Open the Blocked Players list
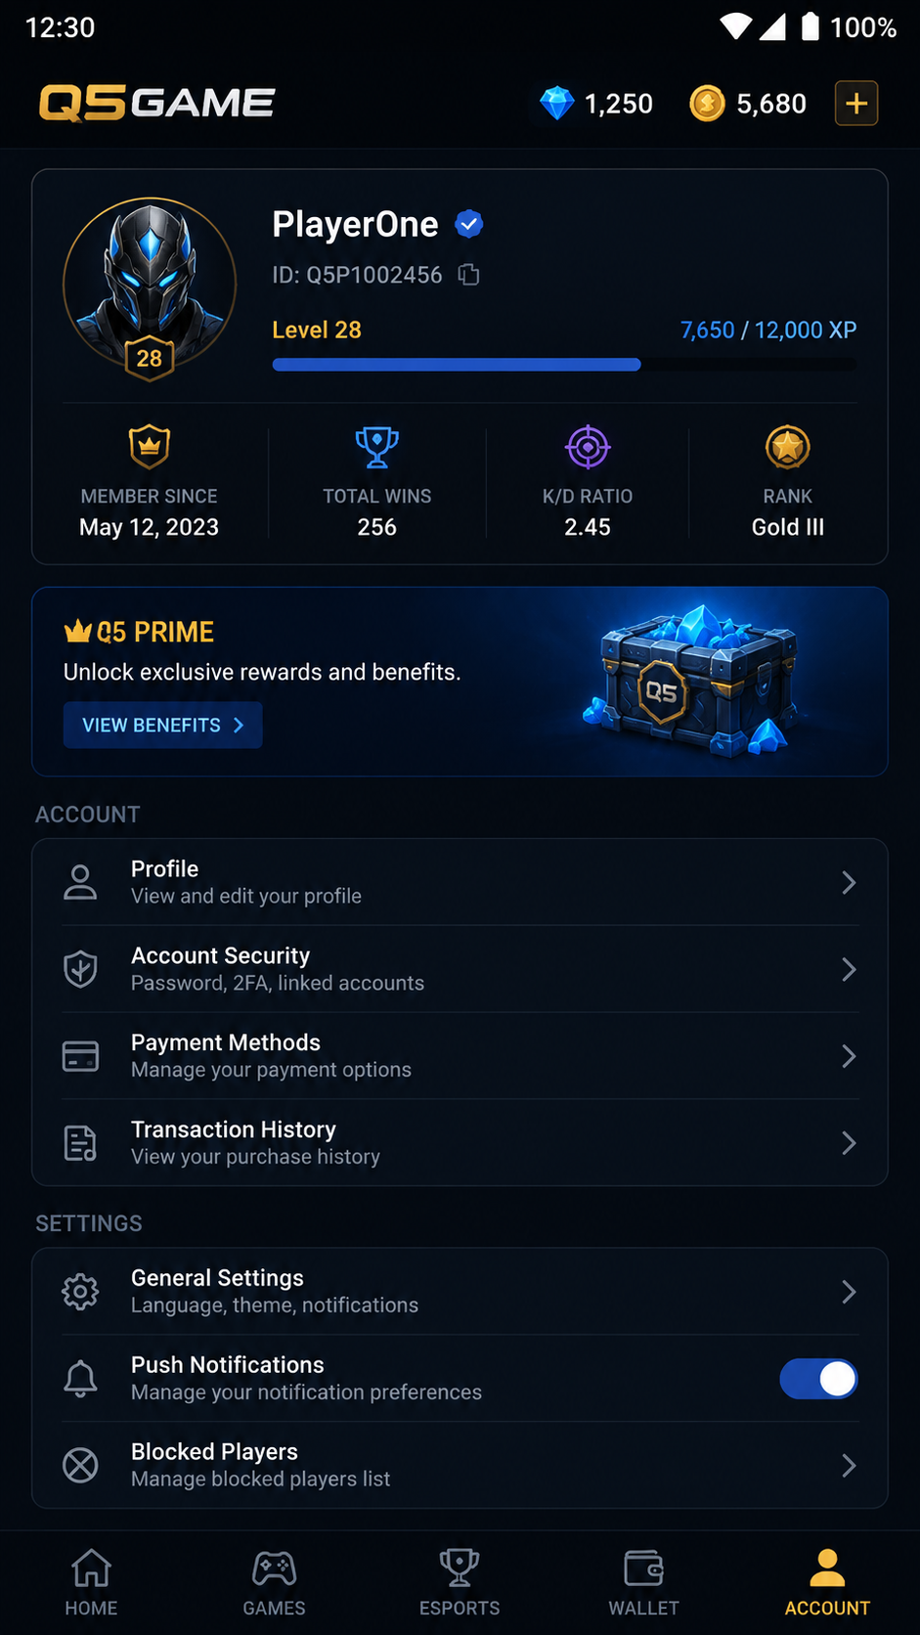920x1635 pixels. (460, 1465)
